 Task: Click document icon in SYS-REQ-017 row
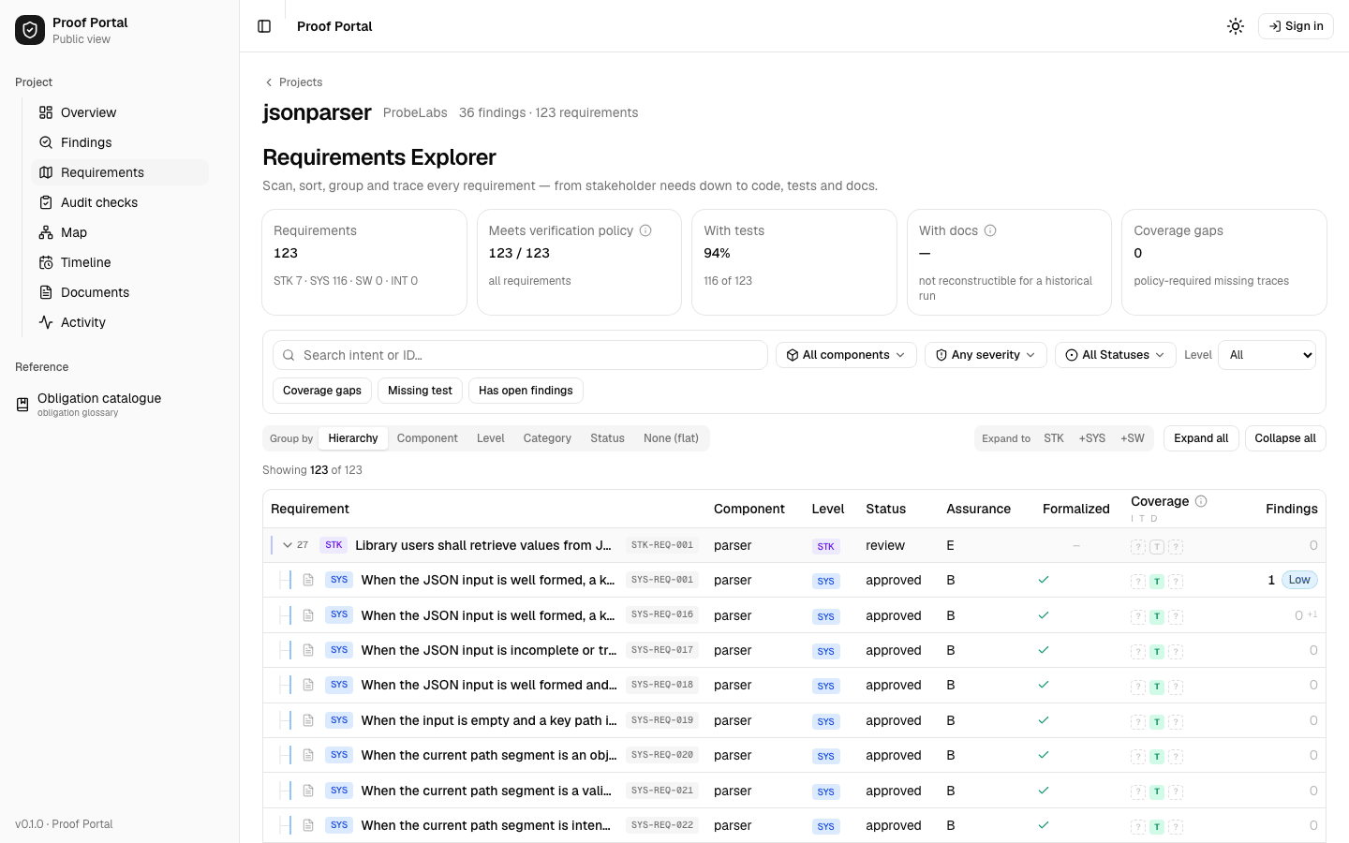tap(308, 650)
